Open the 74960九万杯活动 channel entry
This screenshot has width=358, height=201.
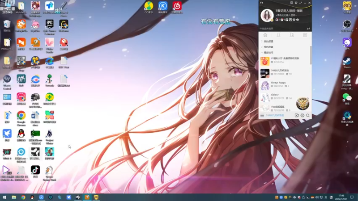[285, 73]
